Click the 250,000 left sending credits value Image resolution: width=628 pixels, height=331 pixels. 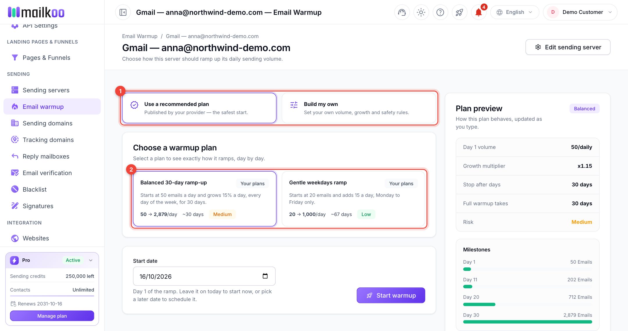pos(80,276)
